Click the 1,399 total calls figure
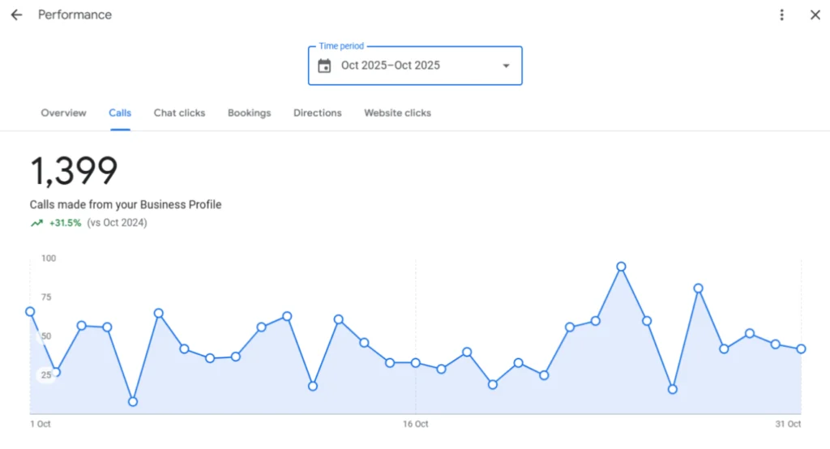Viewport: 830px width, 449px height. (74, 171)
